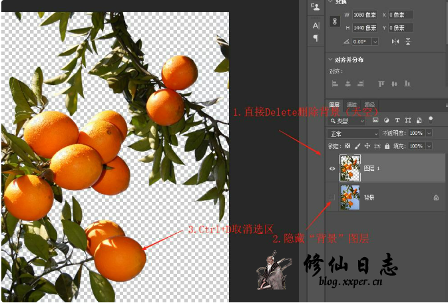Collapse the 对齐并分布 section

tap(331, 60)
